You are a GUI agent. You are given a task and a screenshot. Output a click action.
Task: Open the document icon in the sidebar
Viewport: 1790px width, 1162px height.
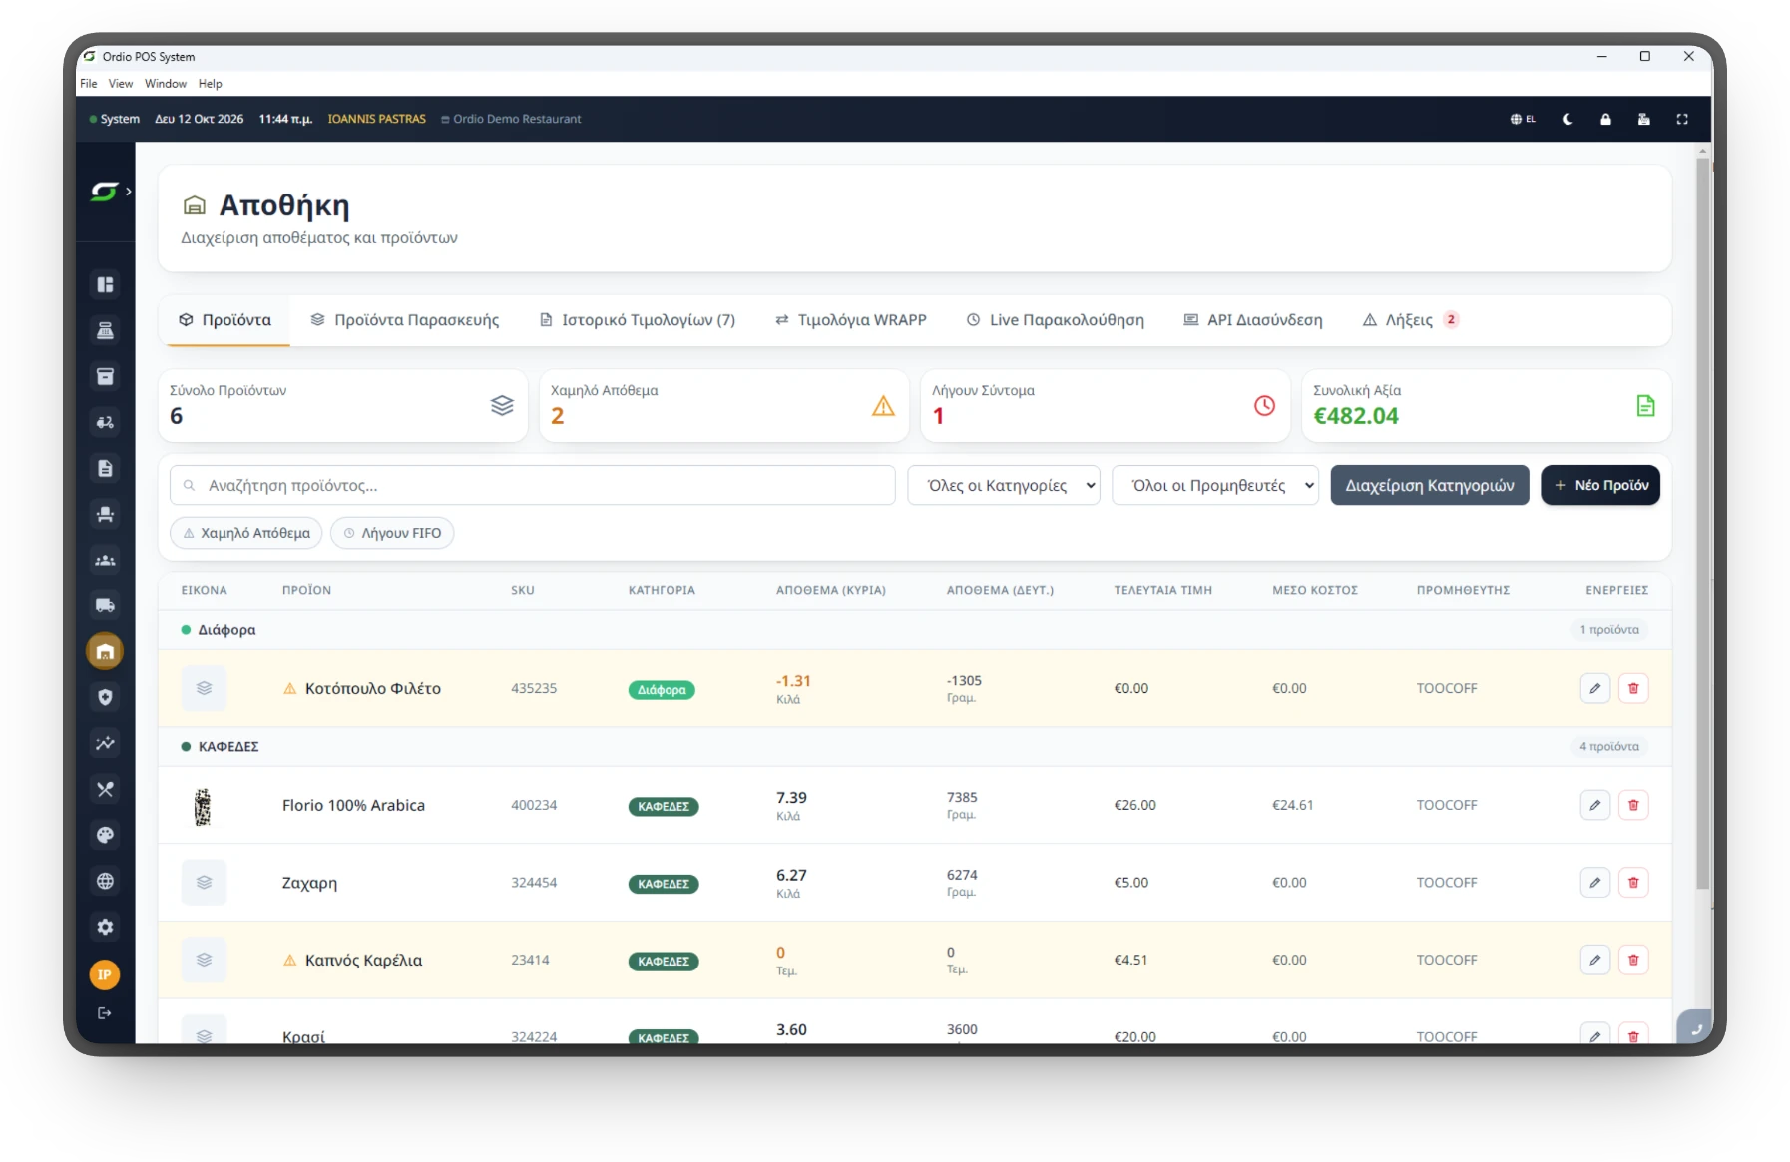105,469
